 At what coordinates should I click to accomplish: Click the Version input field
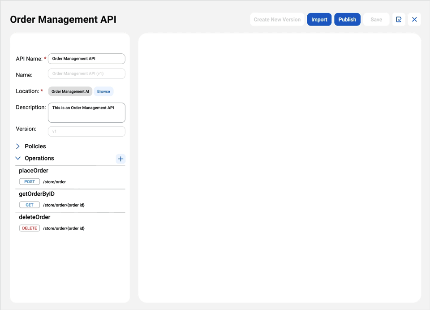(86, 131)
